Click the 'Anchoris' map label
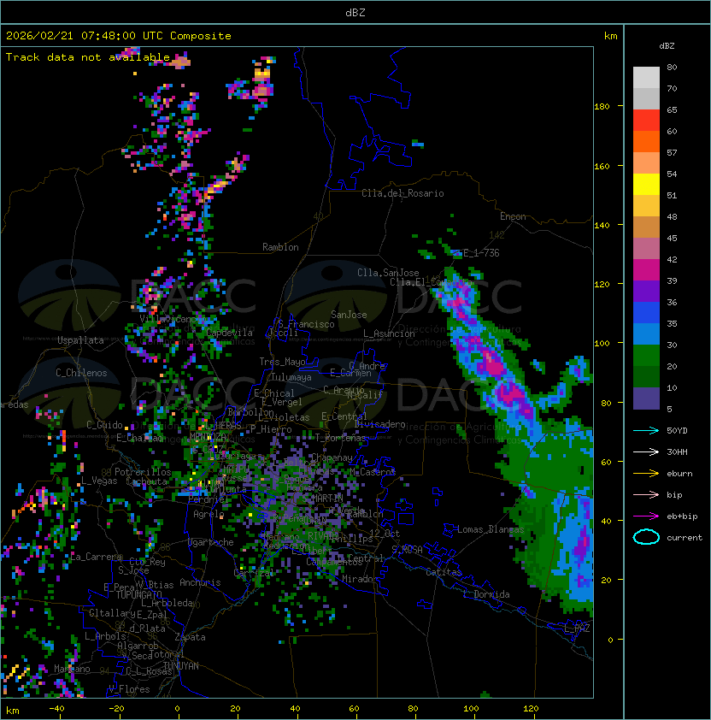This screenshot has width=711, height=720. coord(200,582)
